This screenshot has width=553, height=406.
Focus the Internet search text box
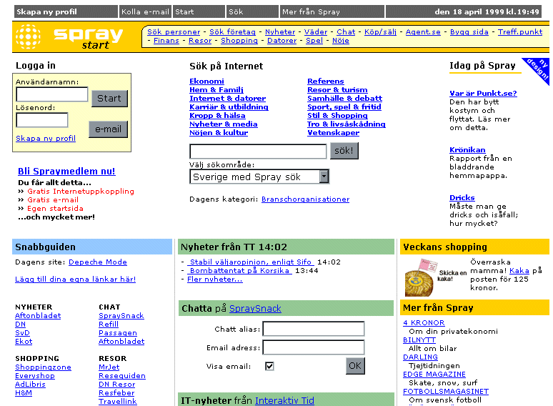(258, 152)
